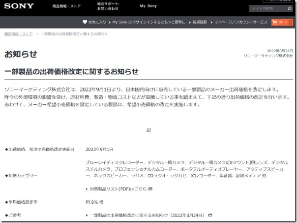Click the ◆ご参考 label
This screenshot has height=223, width=297.
(x=13, y=215)
